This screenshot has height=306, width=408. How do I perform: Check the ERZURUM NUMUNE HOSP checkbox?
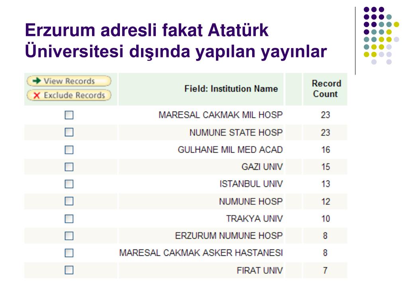pyautogui.click(x=69, y=236)
